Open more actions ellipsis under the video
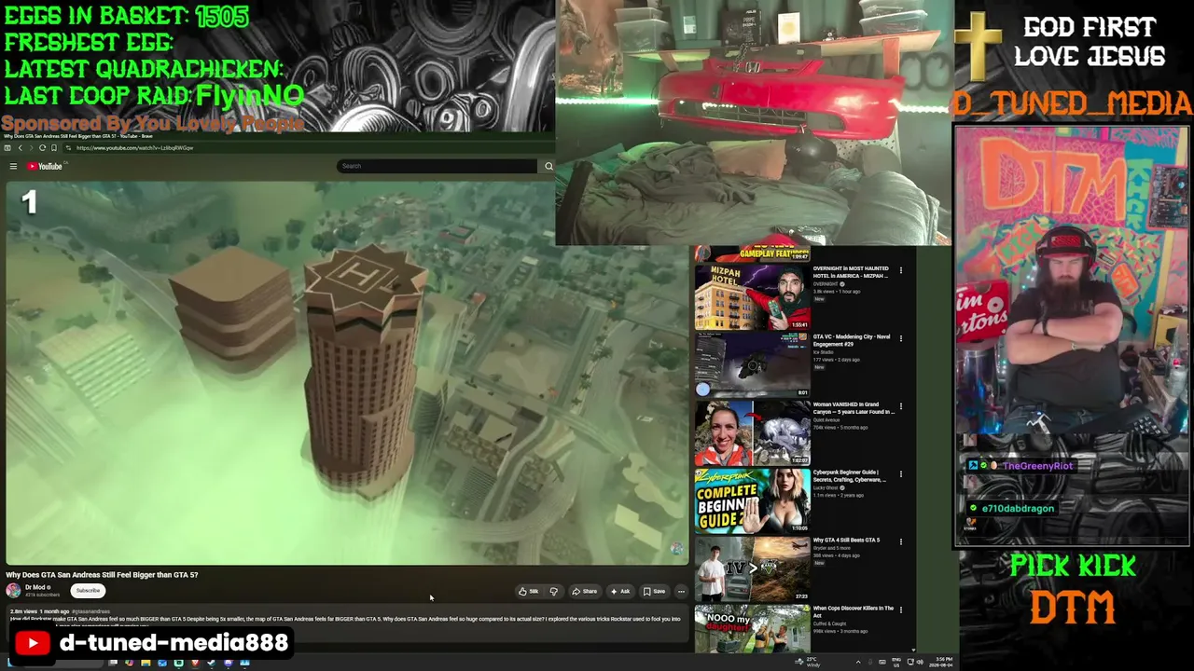 pyautogui.click(x=681, y=591)
